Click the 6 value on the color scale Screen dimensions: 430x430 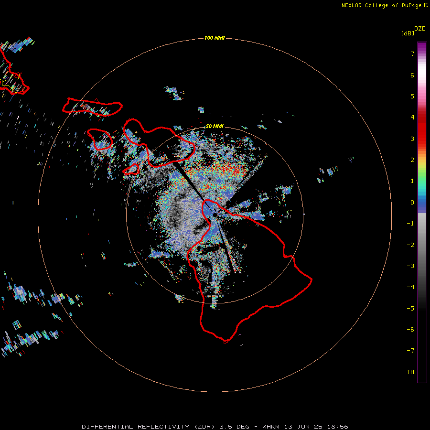[x=412, y=75]
